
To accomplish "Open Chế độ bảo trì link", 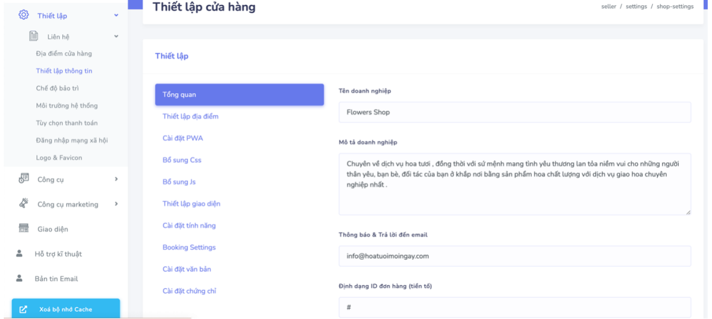I will (57, 88).
